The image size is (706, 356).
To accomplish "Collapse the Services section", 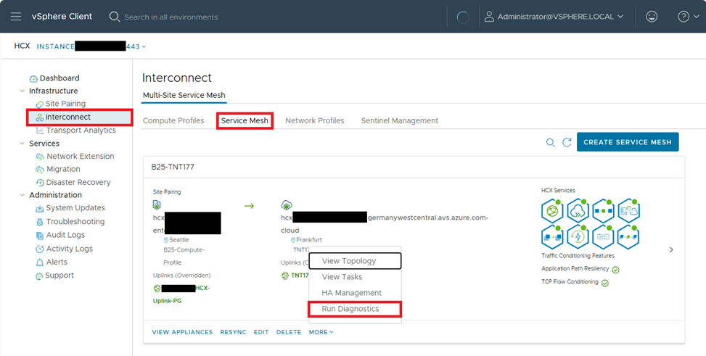I will [22, 144].
